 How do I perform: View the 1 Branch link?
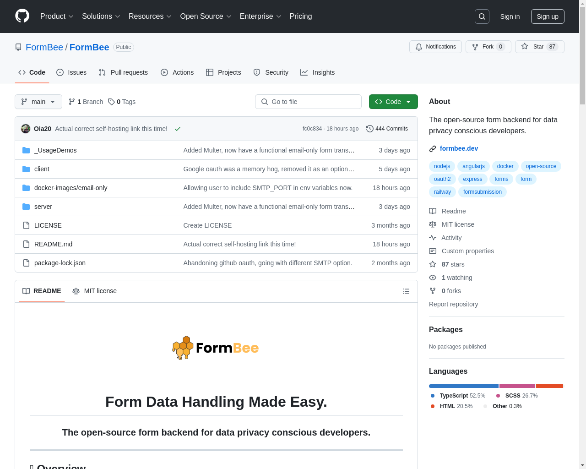click(x=86, y=102)
